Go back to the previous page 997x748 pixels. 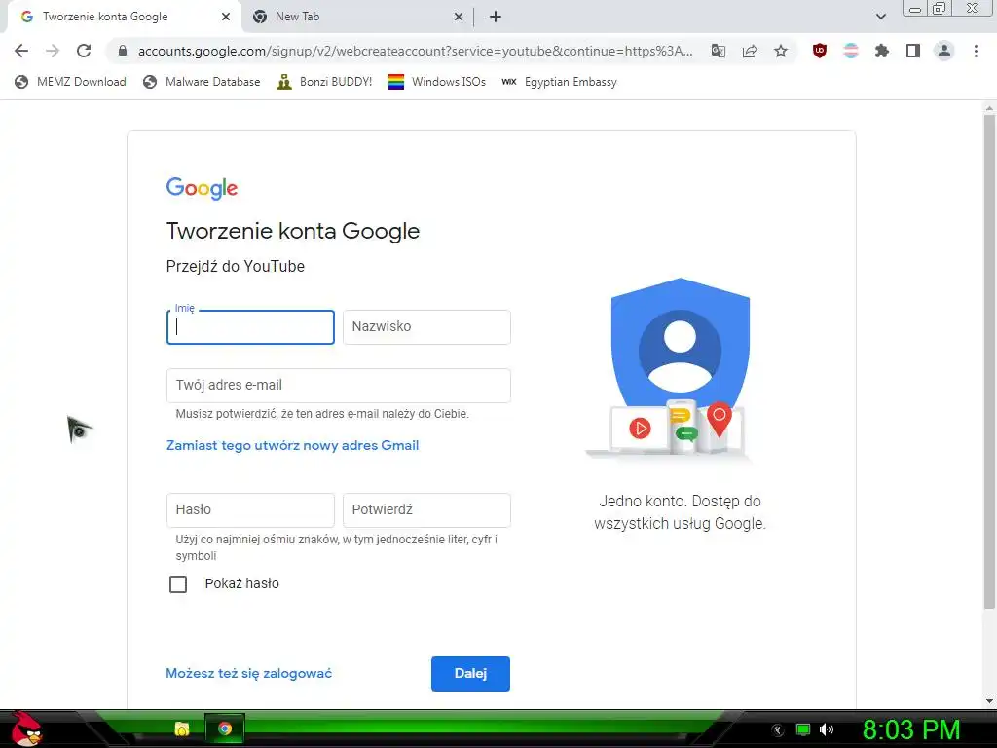[21, 51]
